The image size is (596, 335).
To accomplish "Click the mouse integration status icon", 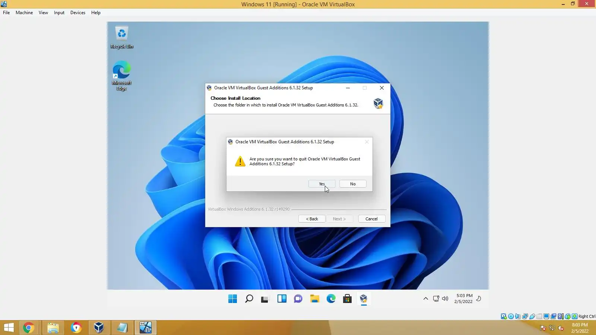I will tap(567, 316).
